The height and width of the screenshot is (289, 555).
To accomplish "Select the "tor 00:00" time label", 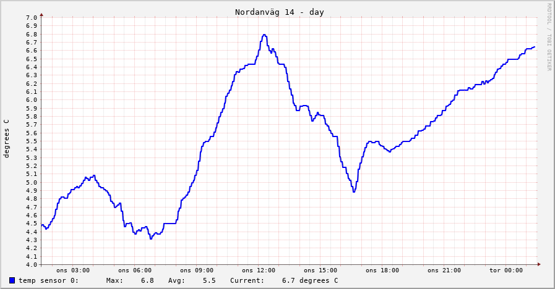I will coord(506,270).
